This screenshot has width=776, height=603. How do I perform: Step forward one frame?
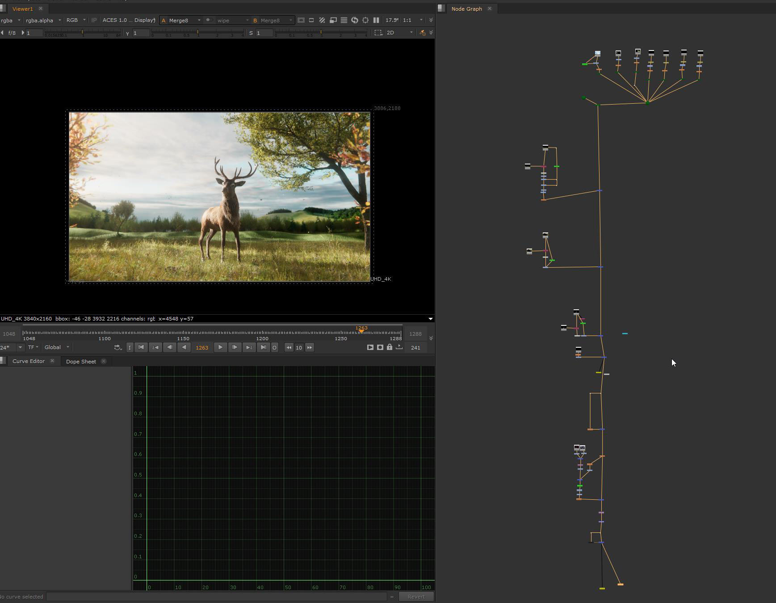(235, 347)
